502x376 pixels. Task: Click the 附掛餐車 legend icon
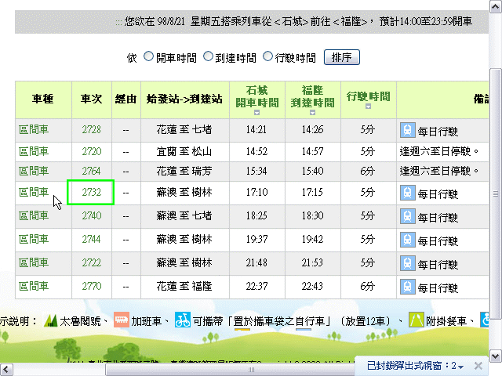[417, 320]
